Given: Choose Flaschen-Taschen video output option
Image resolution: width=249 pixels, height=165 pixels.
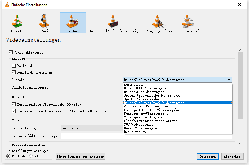Looking at the screenshot, I should (177, 121).
